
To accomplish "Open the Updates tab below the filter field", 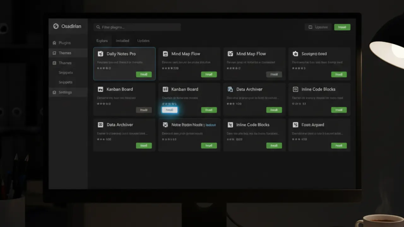I will tap(143, 41).
